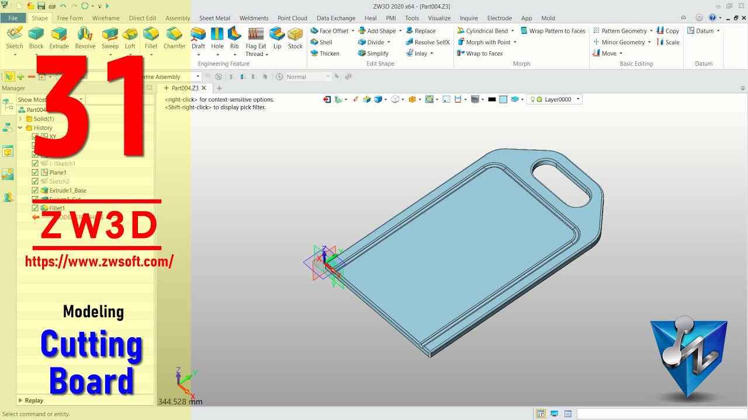
Task: Open the Loft tool
Action: pos(130,38)
